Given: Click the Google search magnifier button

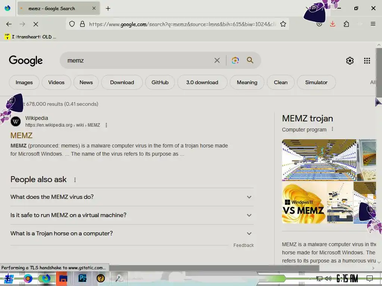Looking at the screenshot, I should [x=250, y=60].
